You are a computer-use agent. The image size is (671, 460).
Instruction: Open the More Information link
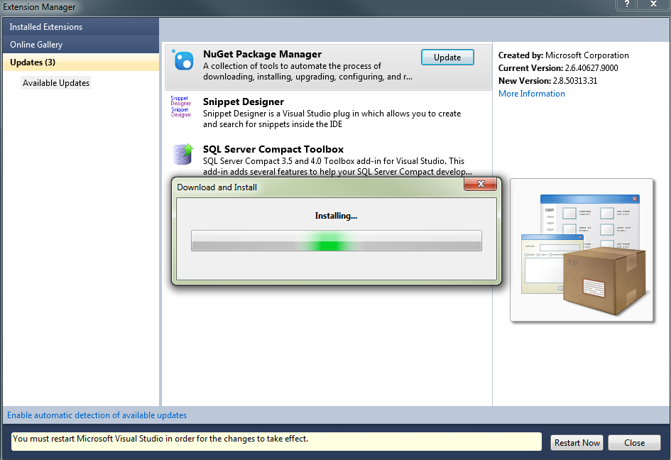532,94
